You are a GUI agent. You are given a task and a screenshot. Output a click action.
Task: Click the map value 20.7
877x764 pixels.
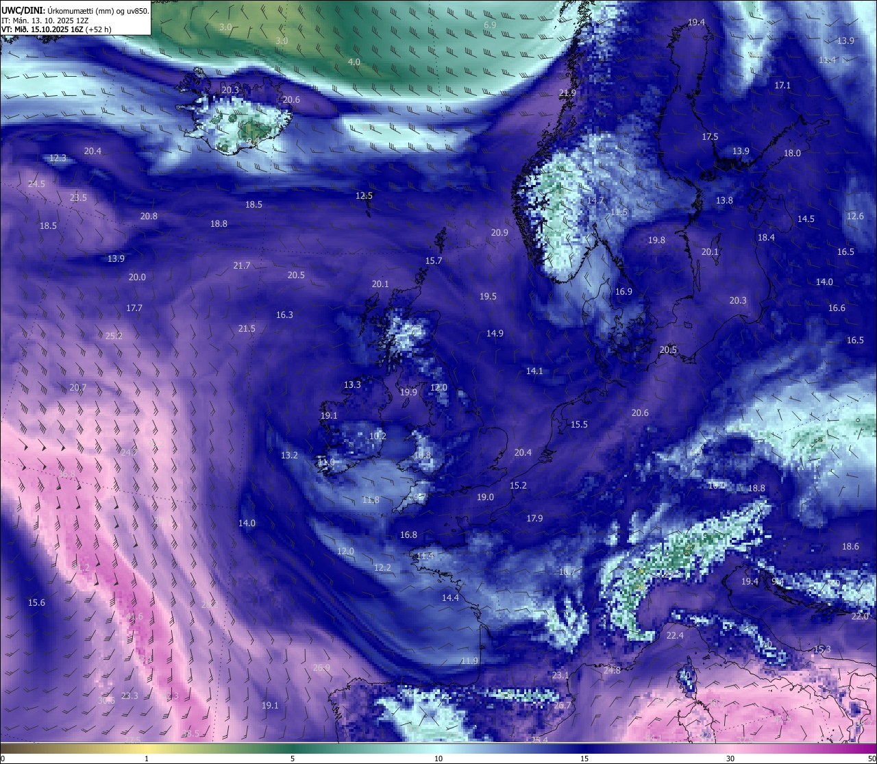point(77,387)
